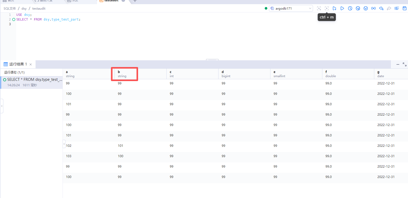The height and width of the screenshot is (198, 408).
Task: Click the run-in-new-tab file icon
Action: 334,8
